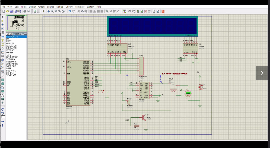This screenshot has width=270, height=148.
Task: Open the Template menu
Action: 80,7
